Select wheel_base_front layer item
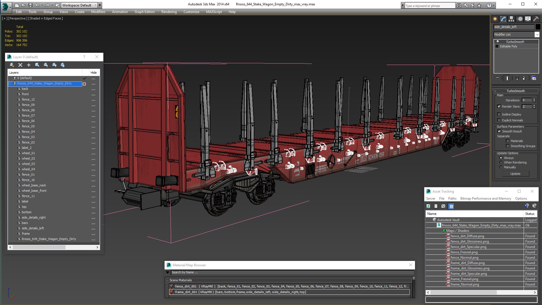This screenshot has height=305, width=542. point(34,191)
